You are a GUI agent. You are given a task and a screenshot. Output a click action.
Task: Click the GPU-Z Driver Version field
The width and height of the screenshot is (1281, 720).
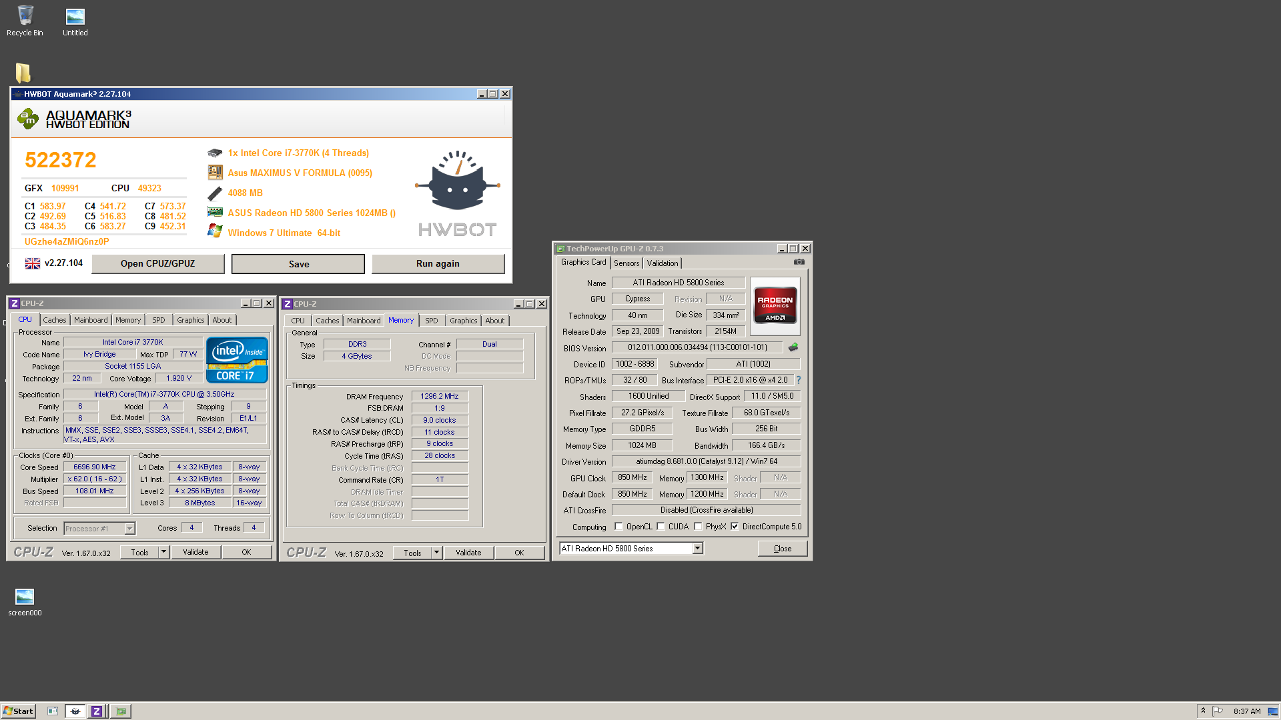coord(706,461)
